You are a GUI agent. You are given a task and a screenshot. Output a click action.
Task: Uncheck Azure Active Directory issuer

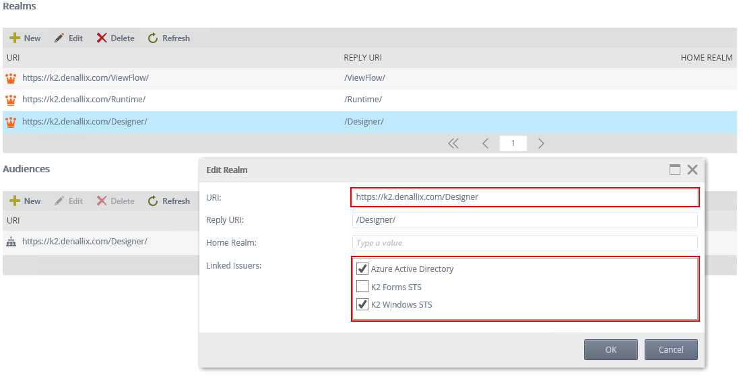tap(362, 269)
